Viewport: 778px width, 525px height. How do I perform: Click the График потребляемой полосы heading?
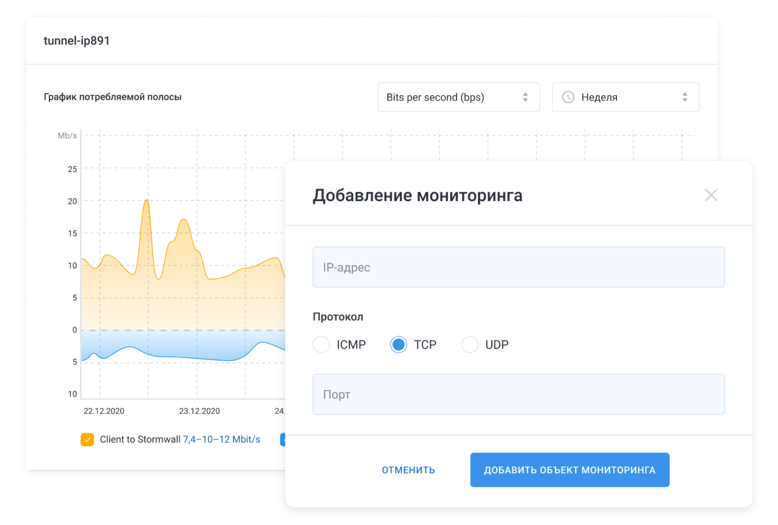pos(113,97)
